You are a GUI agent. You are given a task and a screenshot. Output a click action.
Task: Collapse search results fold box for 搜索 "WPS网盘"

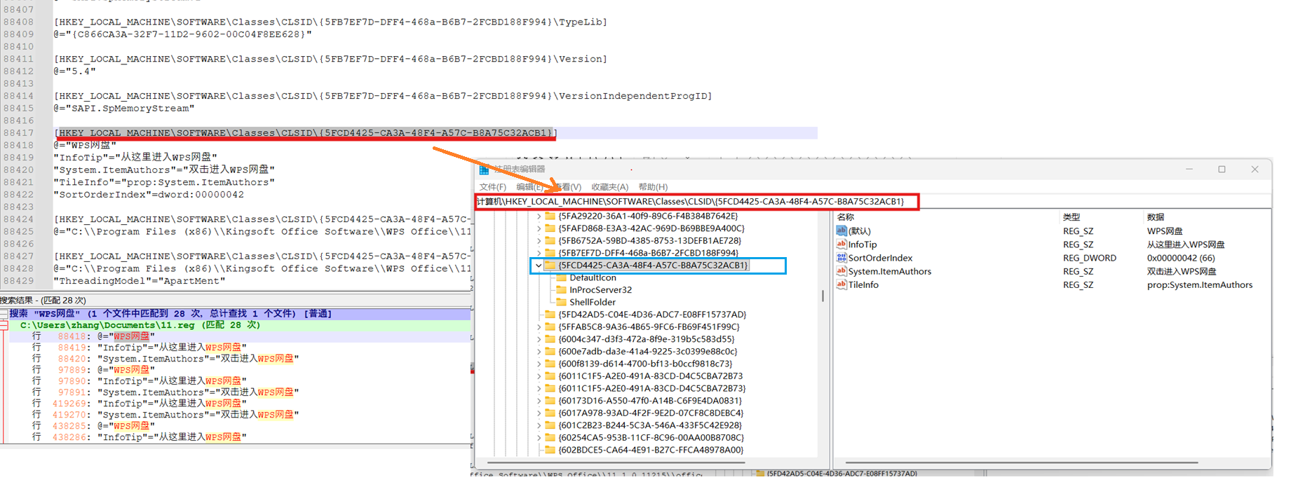4,314
